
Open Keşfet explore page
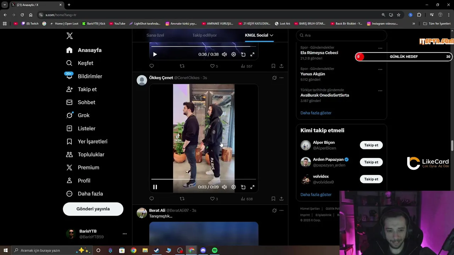point(80,63)
